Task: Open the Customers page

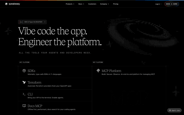Action: point(92,4)
